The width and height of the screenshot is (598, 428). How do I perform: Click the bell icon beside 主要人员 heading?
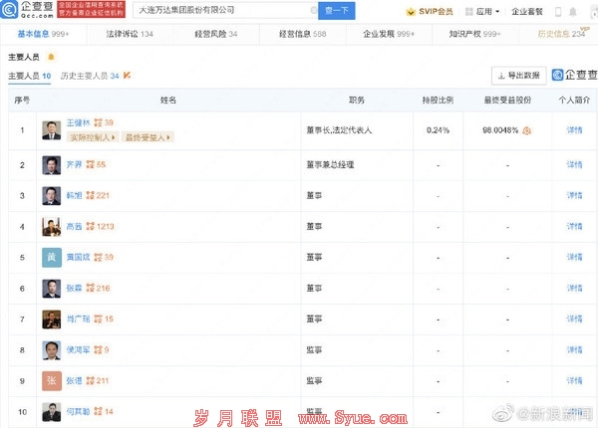(x=51, y=57)
